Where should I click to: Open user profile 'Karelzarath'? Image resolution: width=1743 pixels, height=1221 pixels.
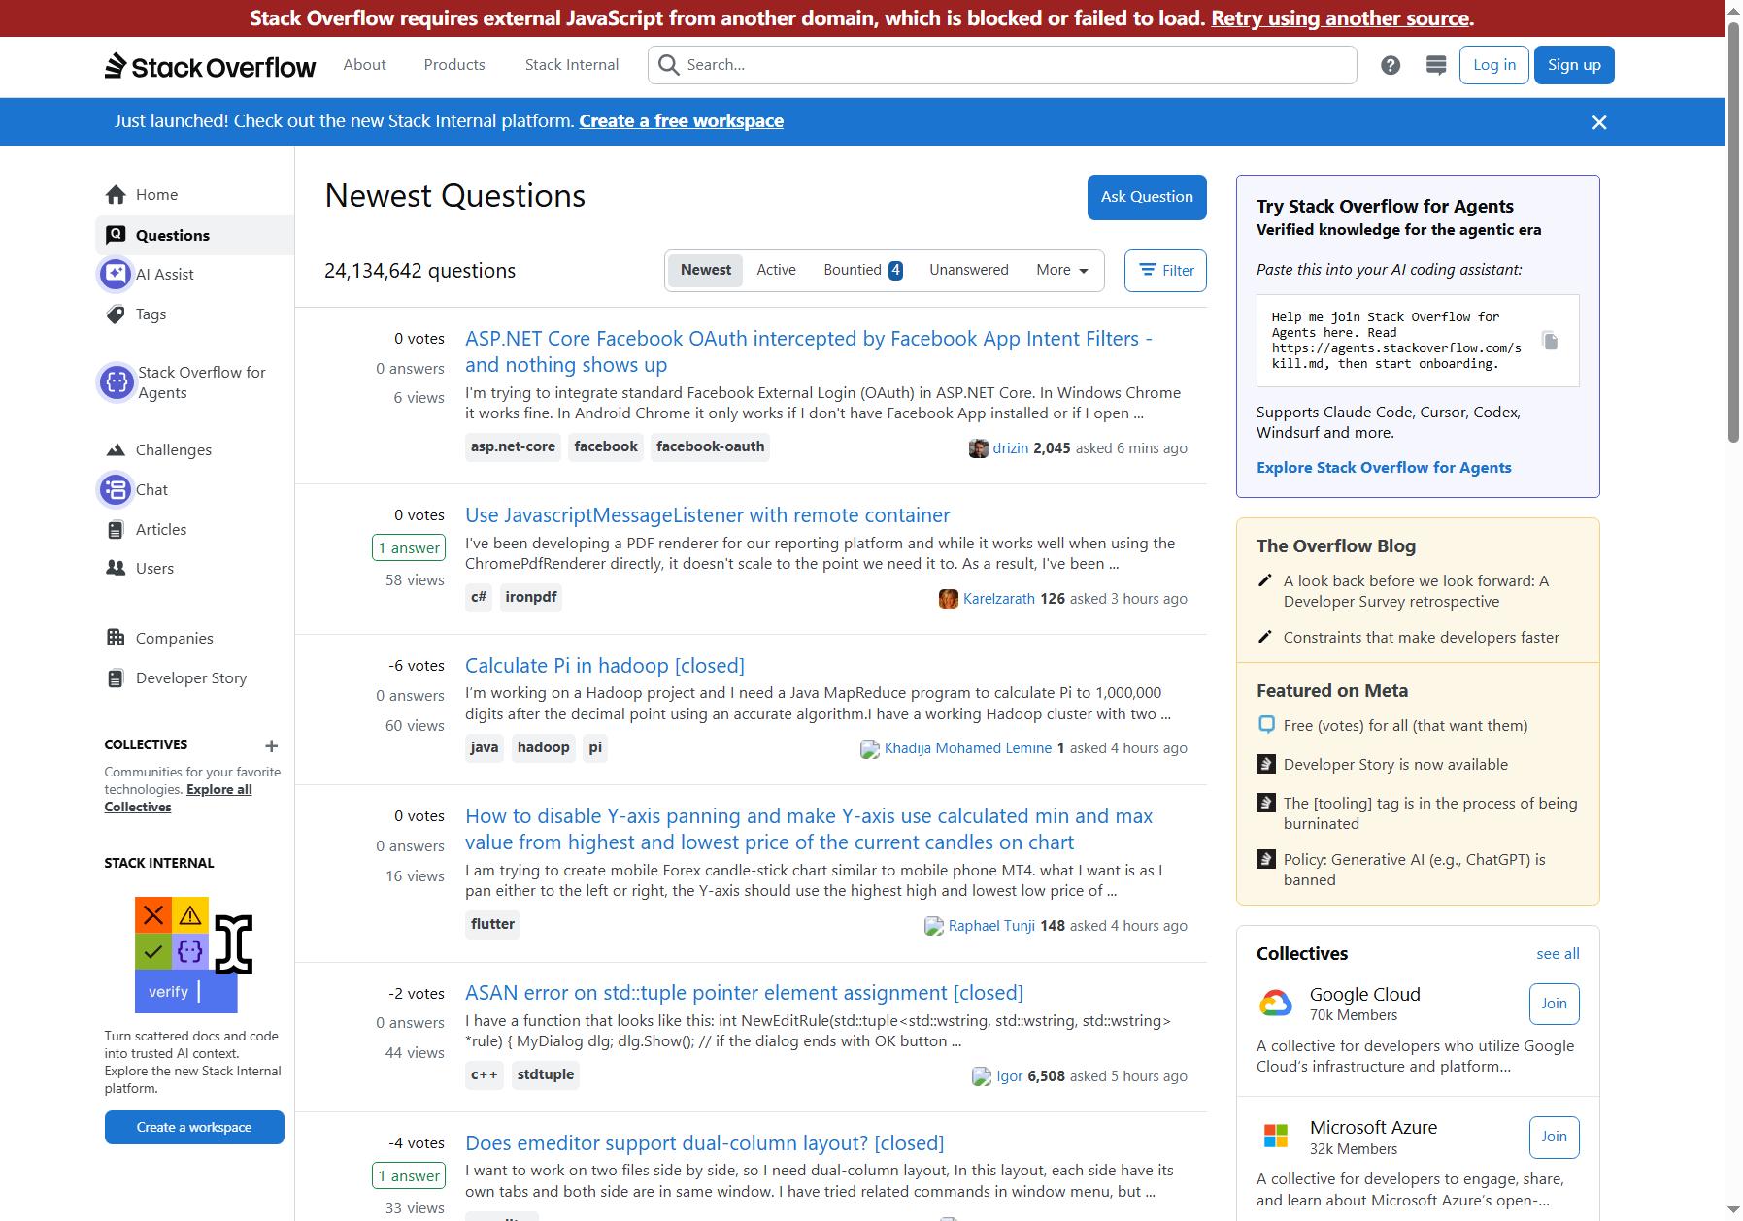tap(998, 599)
